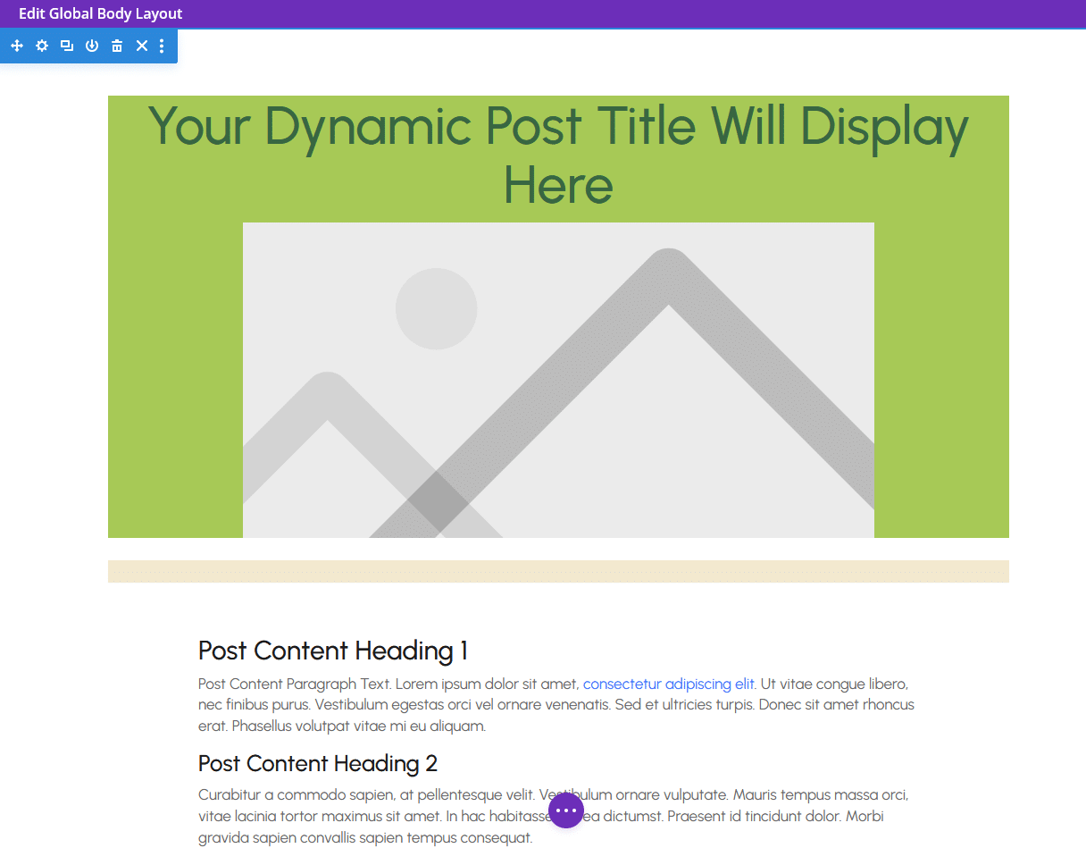Save the section to the Divi Library
Image resolution: width=1086 pixels, height=848 pixels.
point(91,45)
